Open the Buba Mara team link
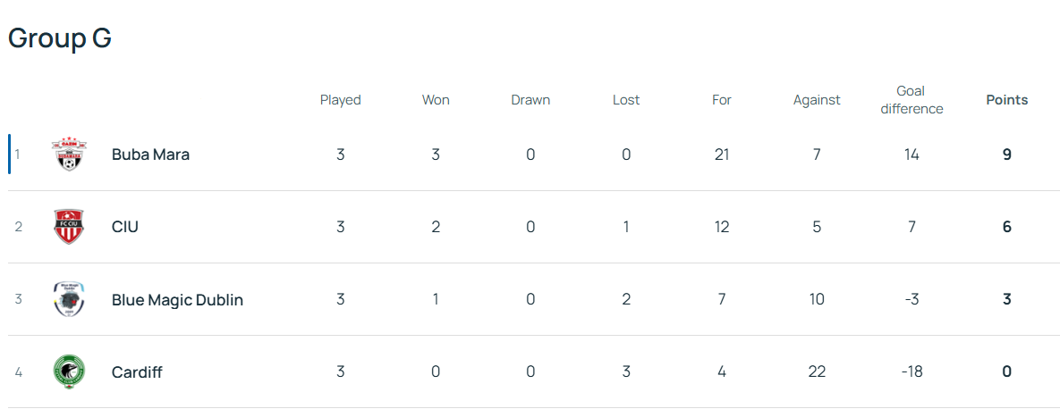Image resolution: width=1060 pixels, height=409 pixels. click(x=150, y=154)
